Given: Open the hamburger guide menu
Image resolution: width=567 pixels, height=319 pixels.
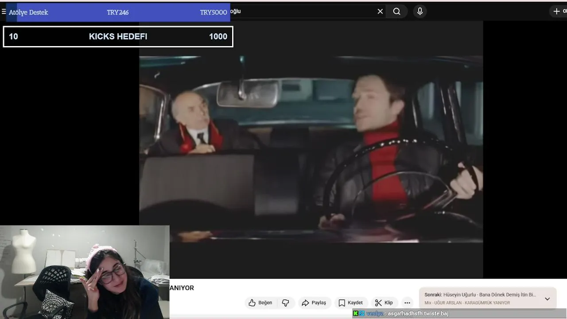Looking at the screenshot, I should [x=4, y=12].
